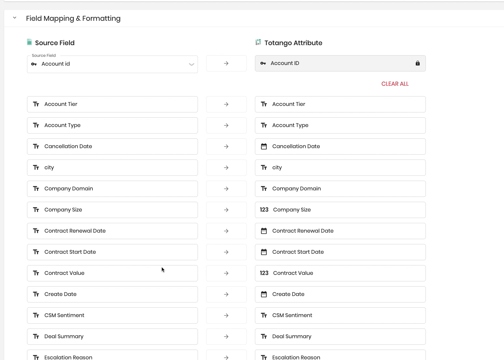This screenshot has width=504, height=360.
Task: Click the mapping arrow for Contract Value
Action: 226,273
